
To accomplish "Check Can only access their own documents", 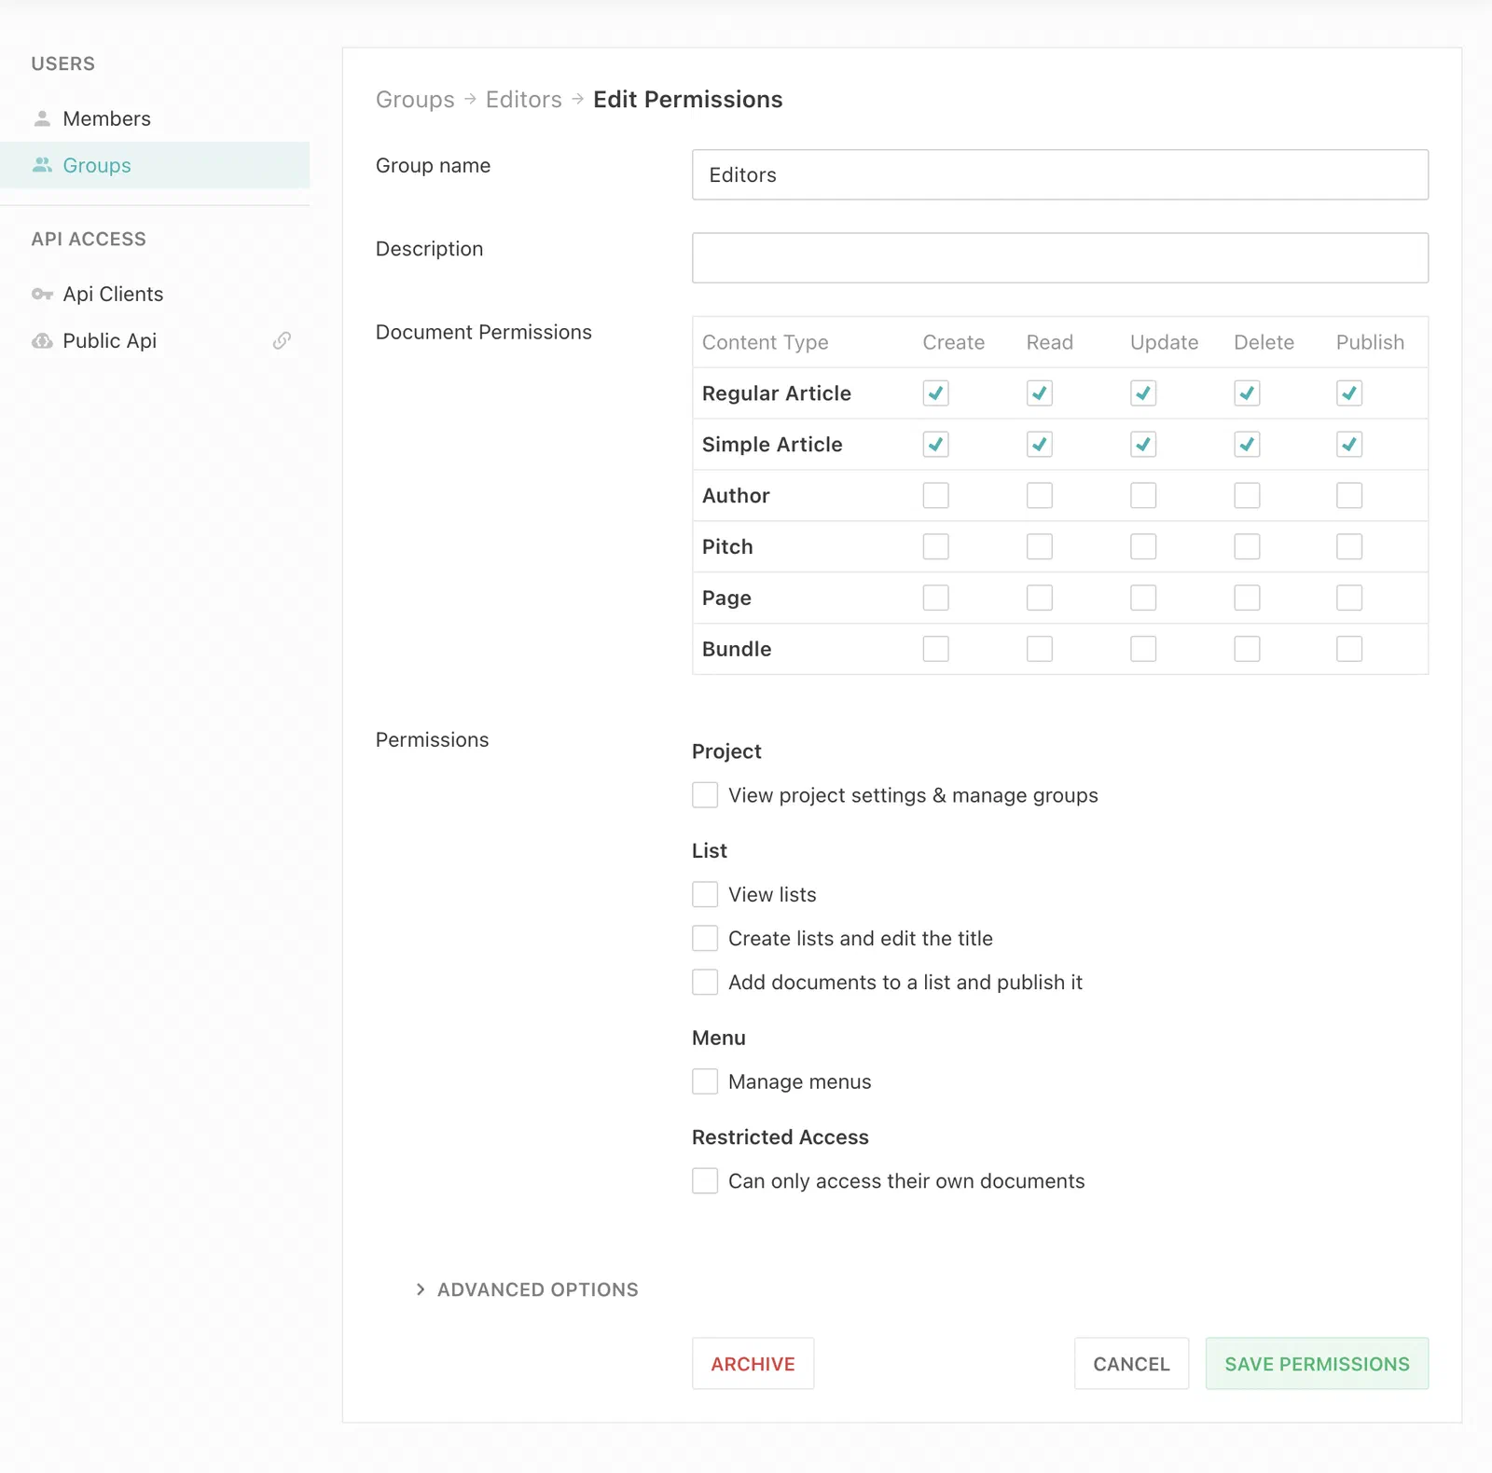I will (x=705, y=1181).
